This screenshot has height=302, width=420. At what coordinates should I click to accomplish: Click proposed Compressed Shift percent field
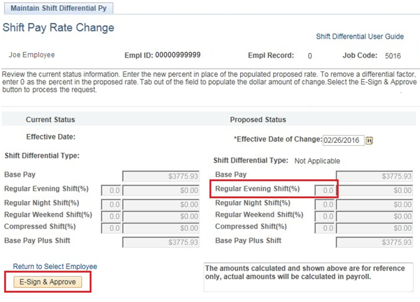click(325, 227)
